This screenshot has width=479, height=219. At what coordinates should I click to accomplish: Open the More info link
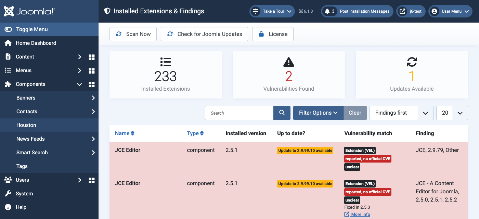(357, 214)
